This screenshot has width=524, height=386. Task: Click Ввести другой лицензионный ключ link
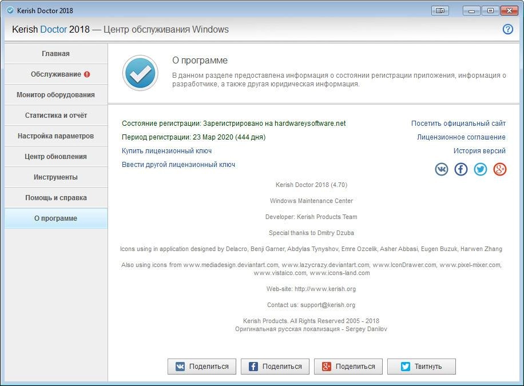point(178,165)
